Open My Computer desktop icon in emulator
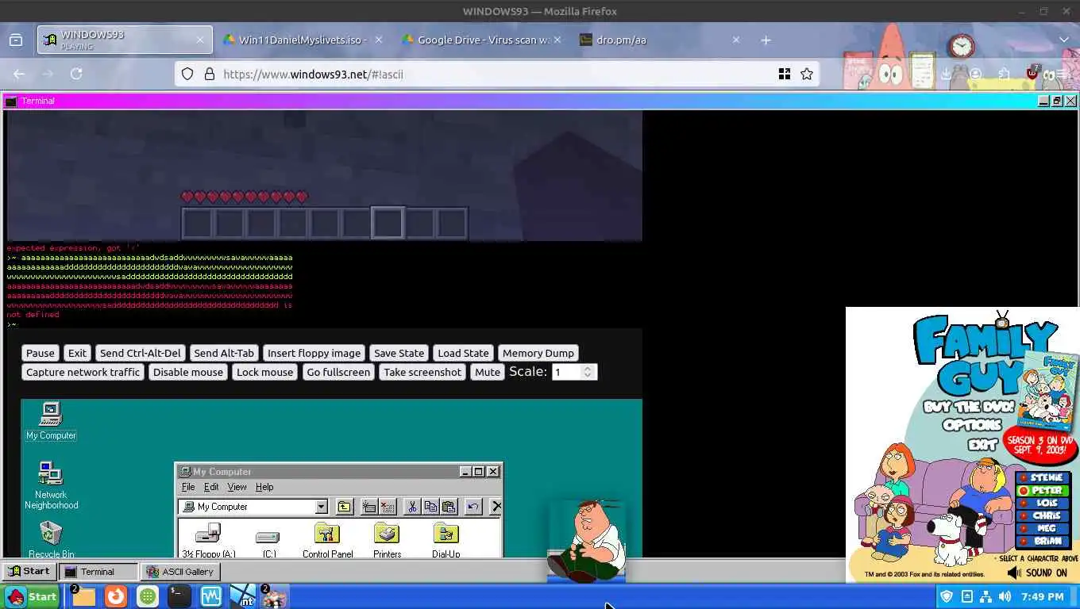The width and height of the screenshot is (1080, 609). tap(51, 420)
